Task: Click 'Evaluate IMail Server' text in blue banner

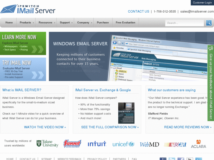Action: (16, 68)
